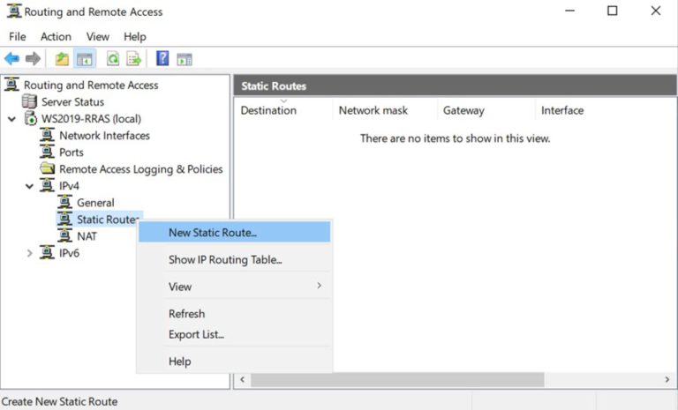Open the View submenu arrow
678x410 pixels.
point(319,286)
